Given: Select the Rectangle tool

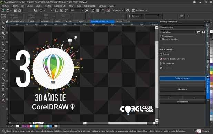Looking at the screenshot, I should pos(3,53).
